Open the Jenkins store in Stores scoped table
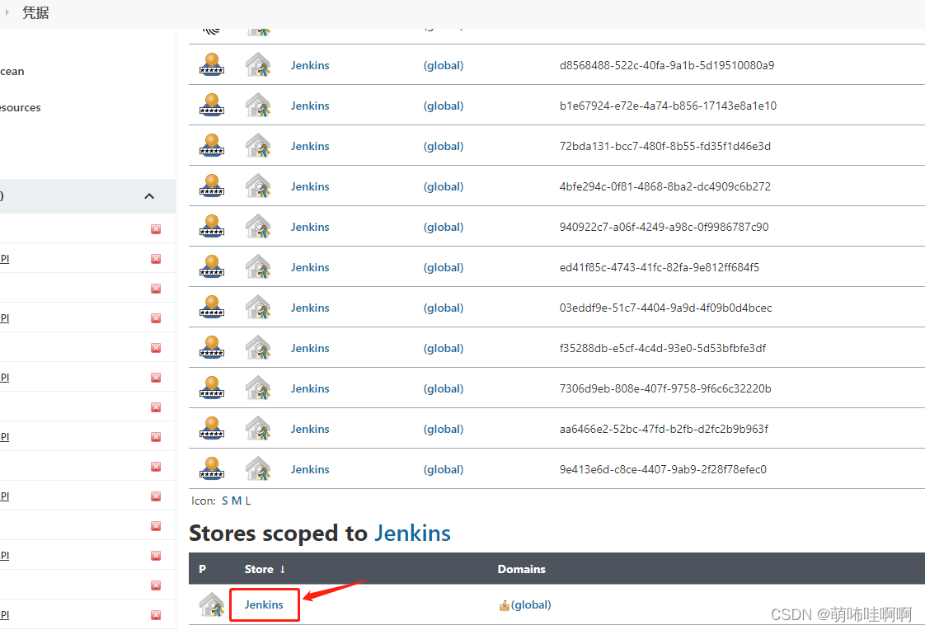 click(x=264, y=604)
